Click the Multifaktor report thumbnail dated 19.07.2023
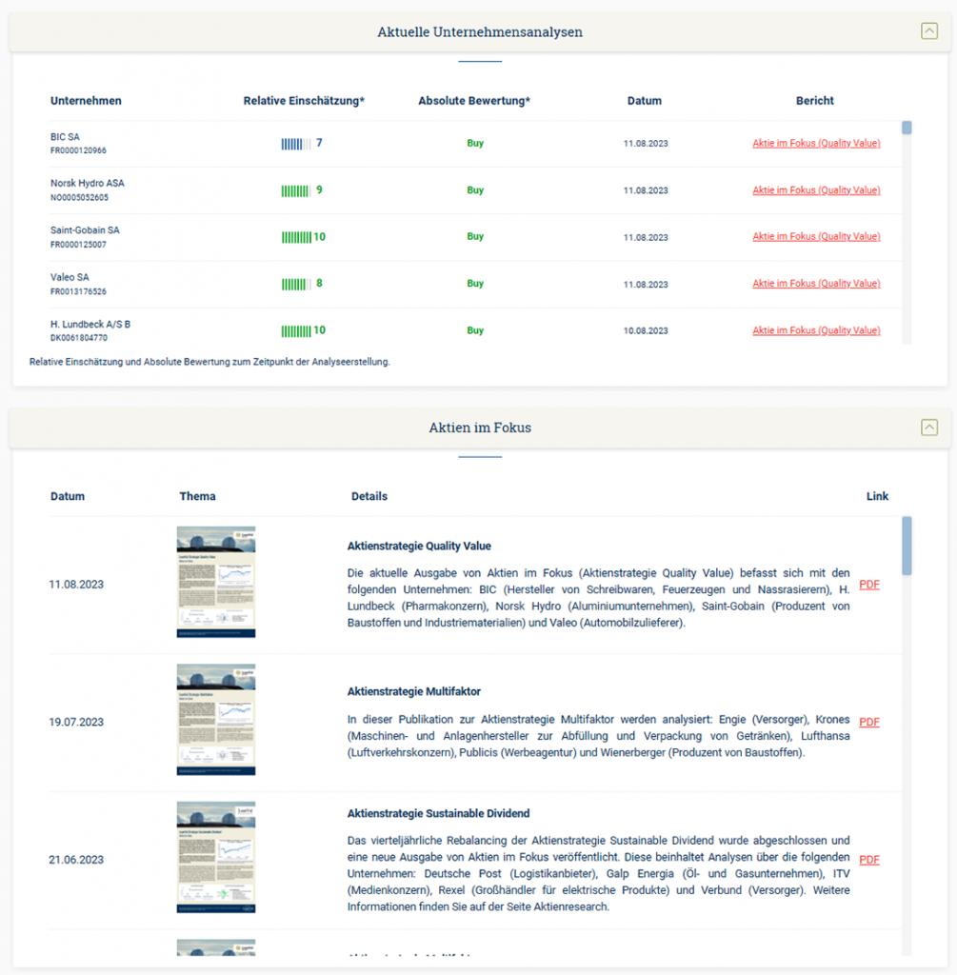The height and width of the screenshot is (975, 957). coord(216,720)
